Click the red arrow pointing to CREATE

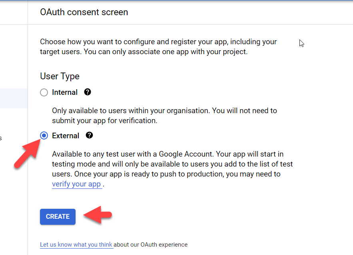tap(98, 216)
